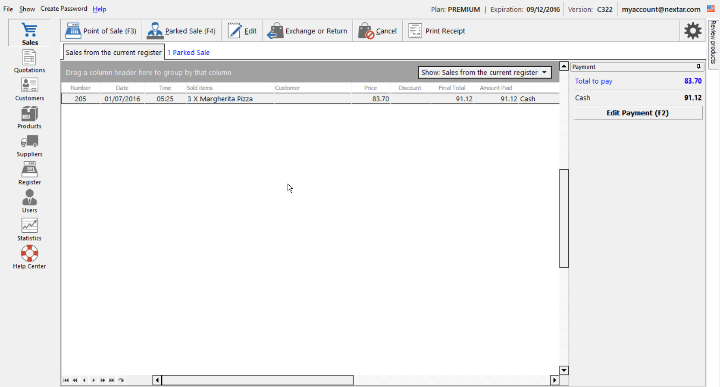The height and width of the screenshot is (387, 720).
Task: Click the vertical scrollbar up arrow
Action: (564, 66)
